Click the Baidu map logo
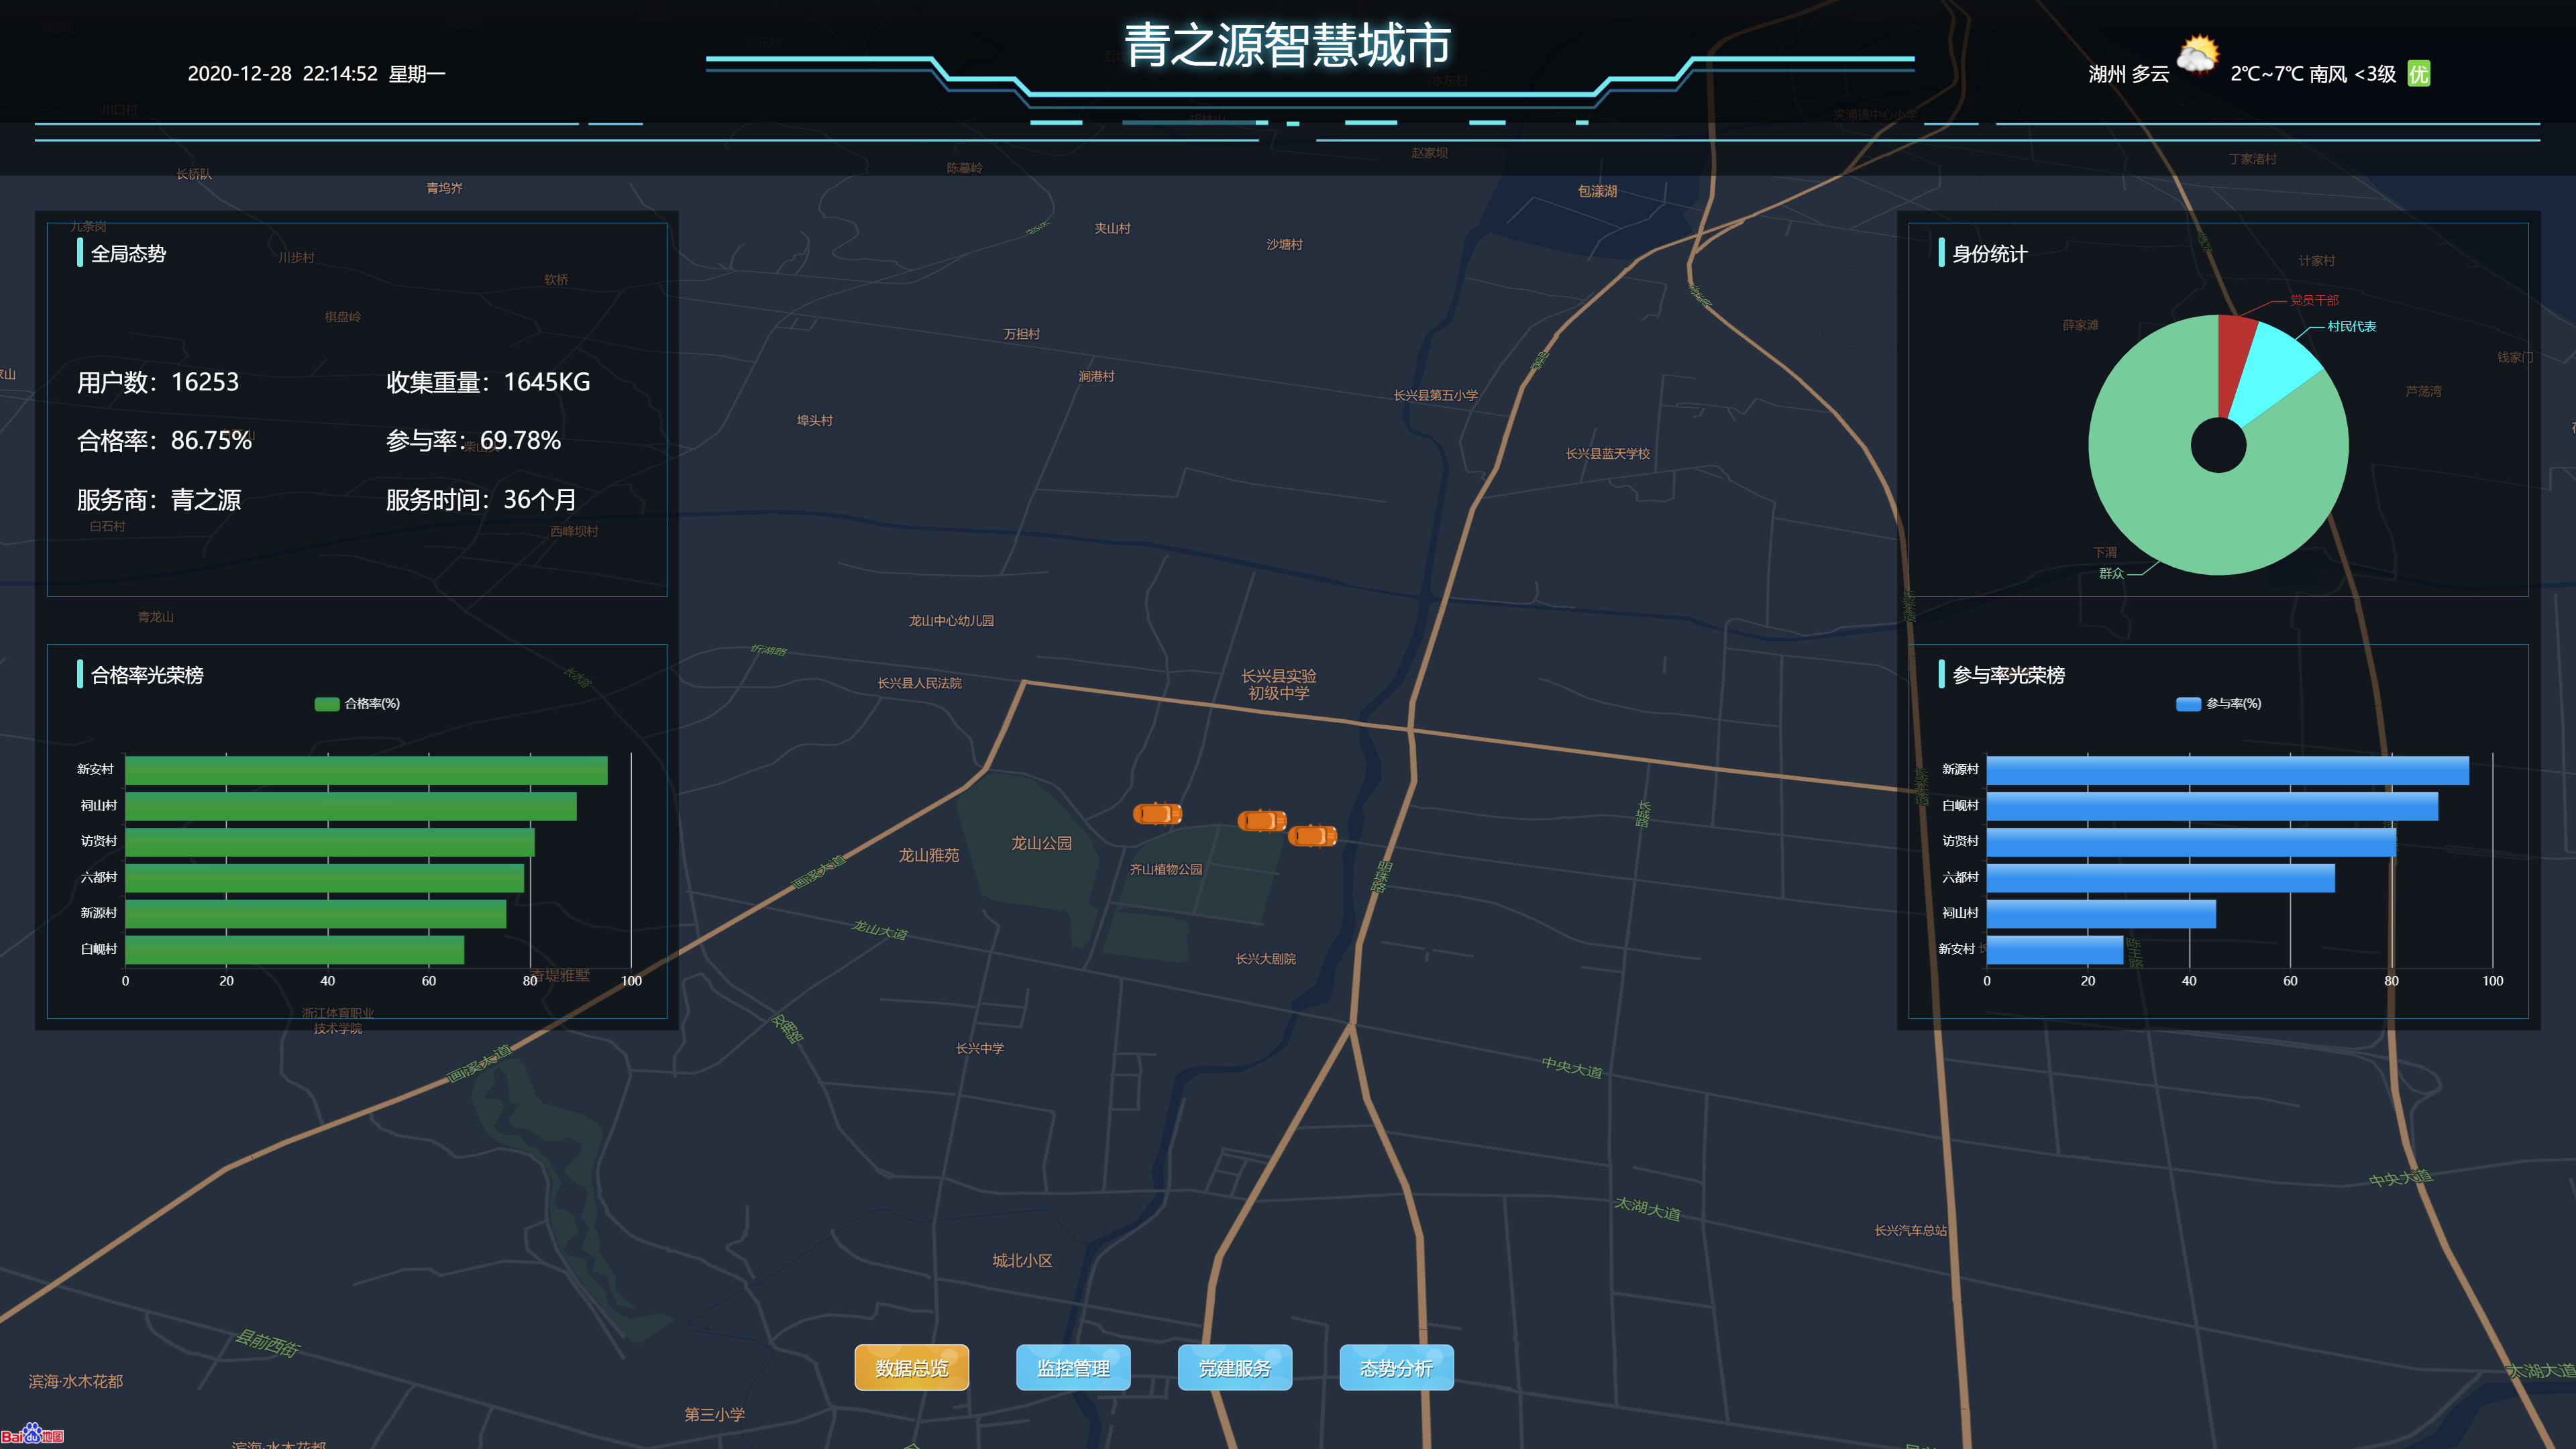 32,1434
